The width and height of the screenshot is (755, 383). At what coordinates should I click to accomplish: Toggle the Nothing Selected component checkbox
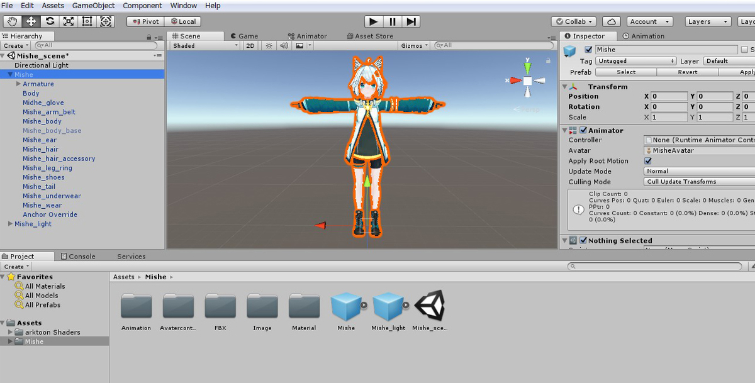point(583,240)
